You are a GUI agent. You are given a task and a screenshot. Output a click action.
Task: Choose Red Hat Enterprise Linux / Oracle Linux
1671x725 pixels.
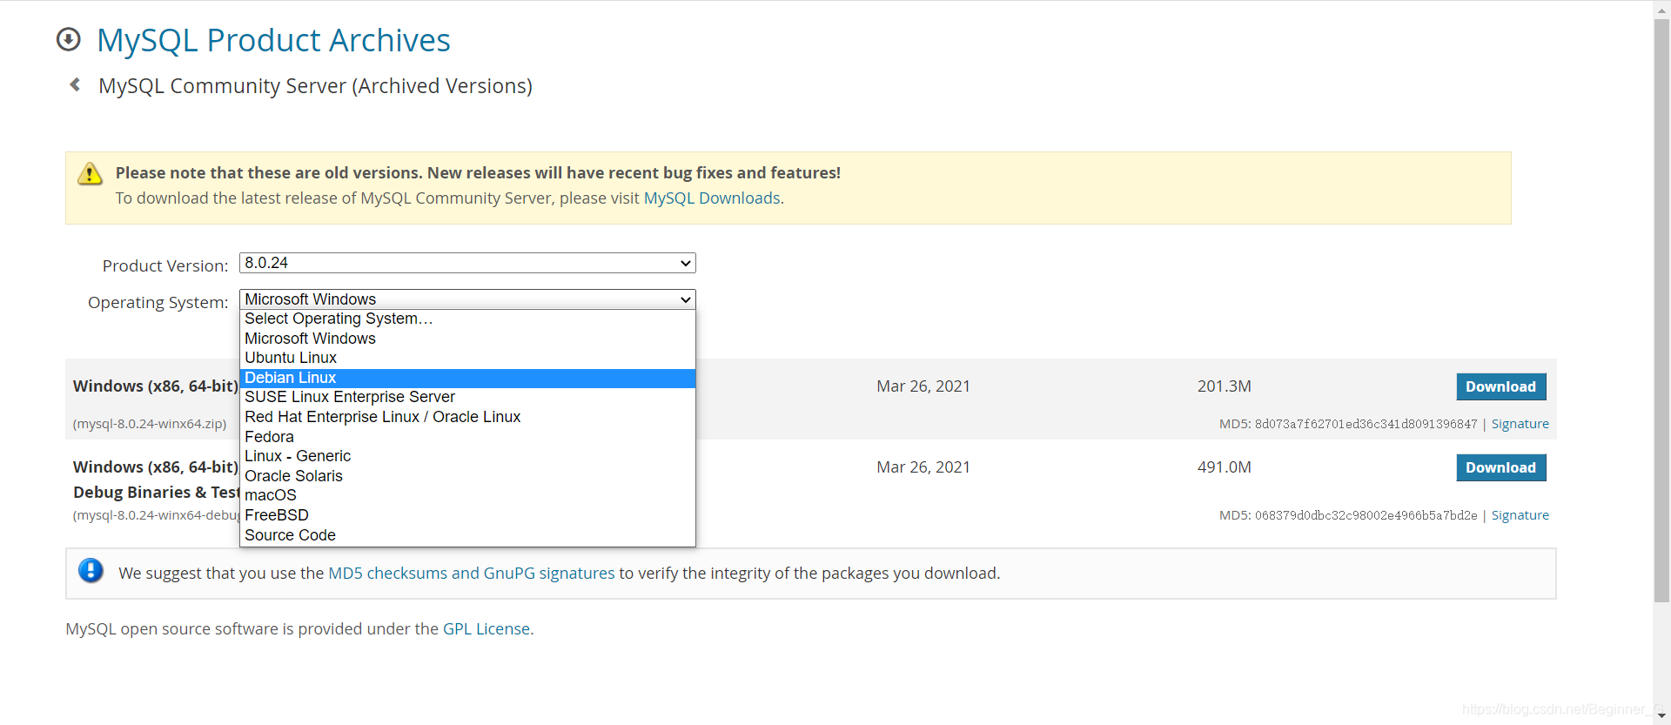467,417
